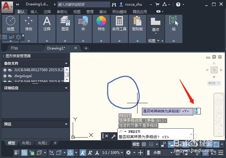Click the ViewCube top face
This screenshot has width=226, height=158.
tap(214, 70)
